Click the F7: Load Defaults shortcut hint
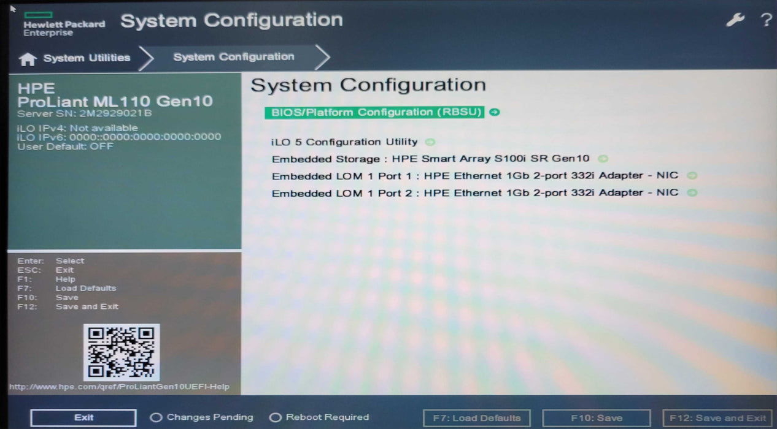777x429 pixels. (67, 288)
